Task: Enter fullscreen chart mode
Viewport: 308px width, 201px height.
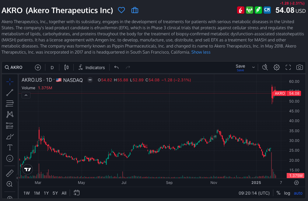Action: (x=288, y=67)
